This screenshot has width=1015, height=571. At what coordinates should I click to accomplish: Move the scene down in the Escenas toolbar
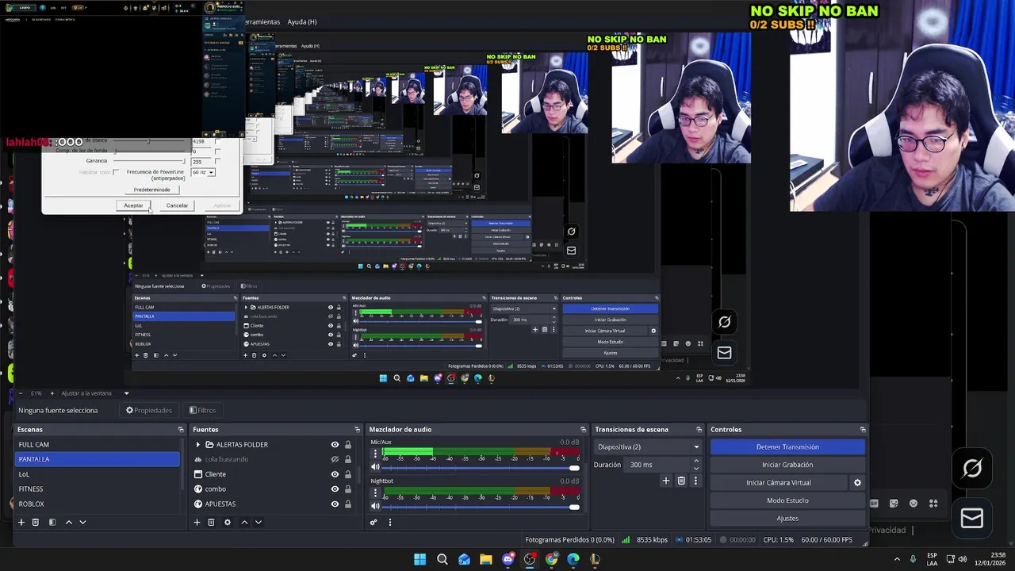tap(82, 522)
